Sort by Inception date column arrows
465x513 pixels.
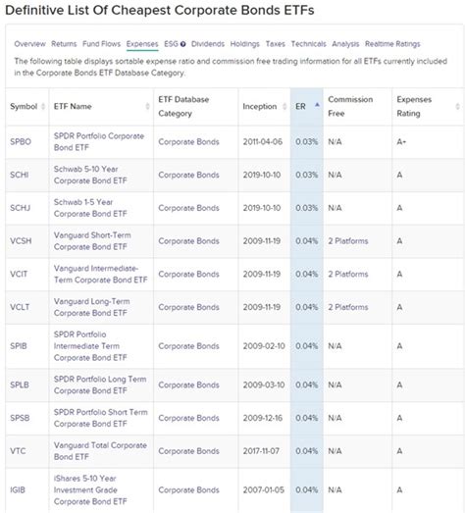(284, 106)
